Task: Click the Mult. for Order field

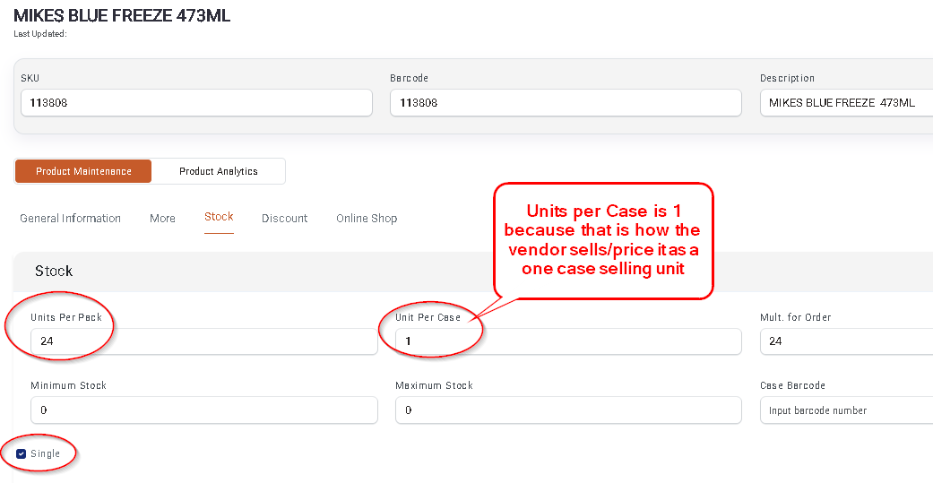Action: [x=846, y=341]
